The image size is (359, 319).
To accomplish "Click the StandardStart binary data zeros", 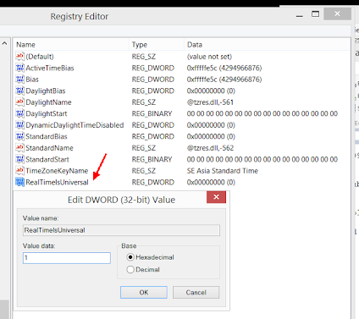I will [262, 159].
